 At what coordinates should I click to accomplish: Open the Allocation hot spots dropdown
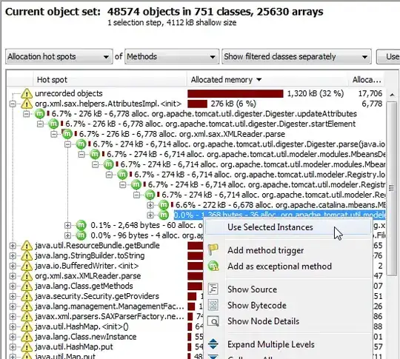pos(59,56)
